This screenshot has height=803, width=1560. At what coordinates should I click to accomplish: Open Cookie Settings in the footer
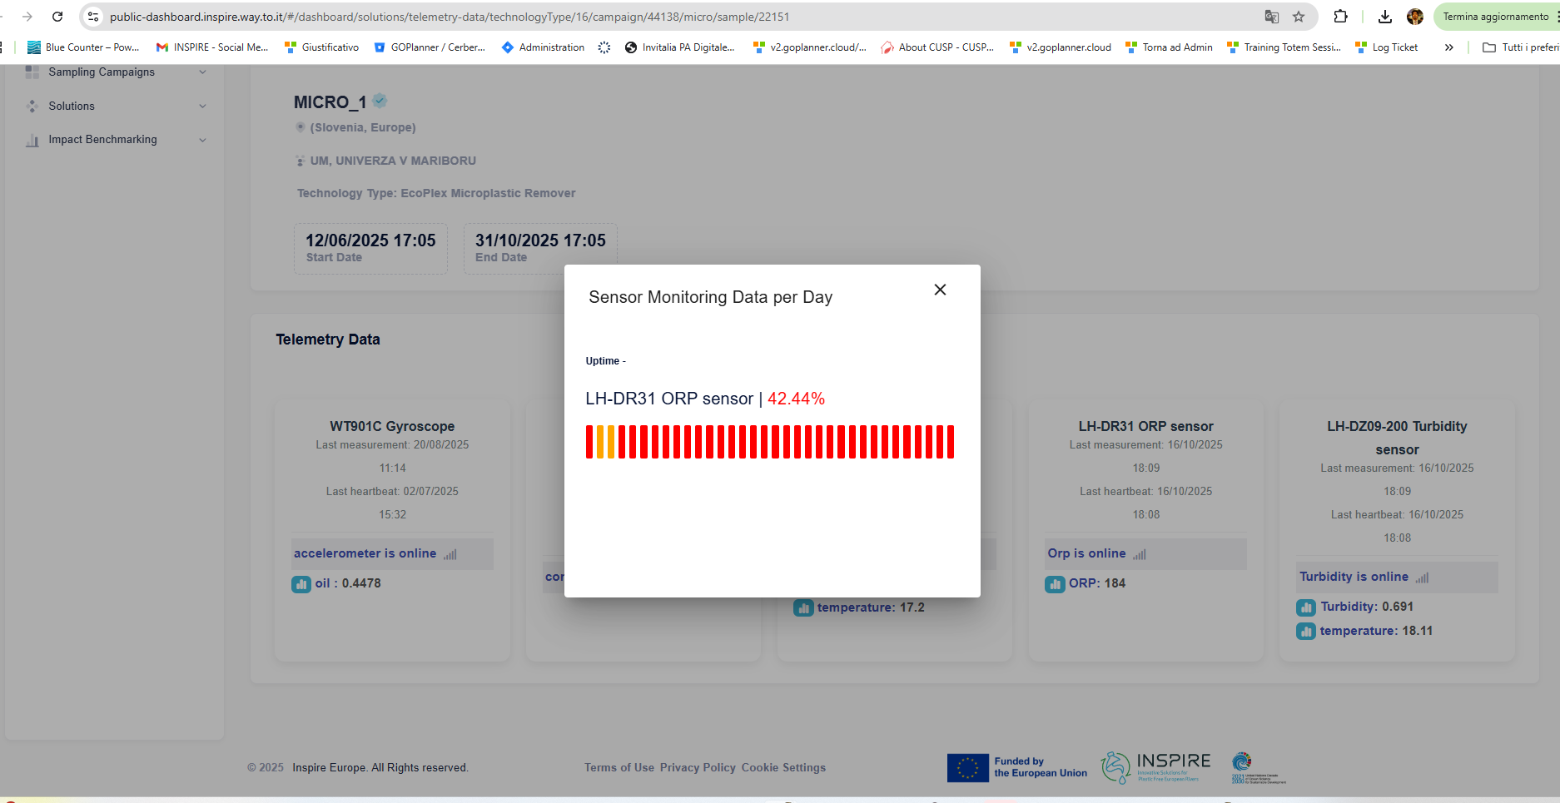click(x=783, y=768)
